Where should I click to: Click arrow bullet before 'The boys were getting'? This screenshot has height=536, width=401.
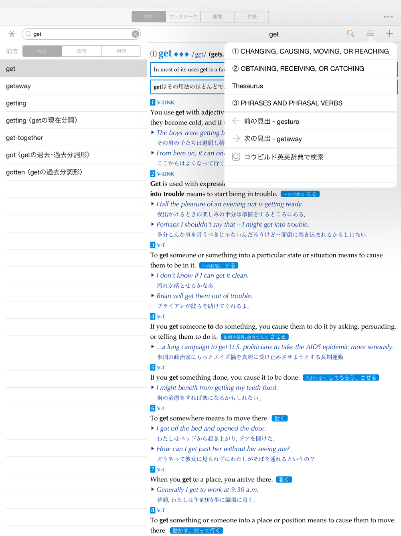152,132
